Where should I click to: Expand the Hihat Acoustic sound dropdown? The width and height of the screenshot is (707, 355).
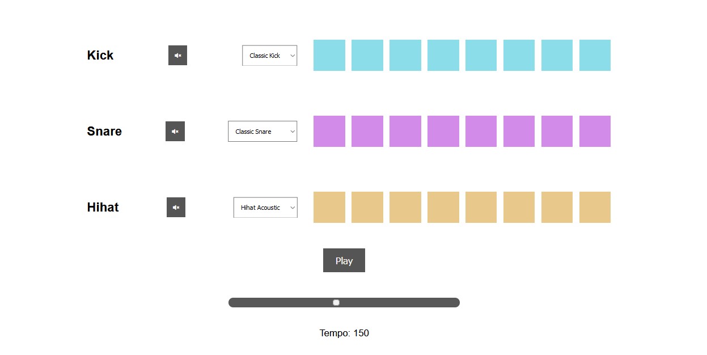(x=265, y=208)
